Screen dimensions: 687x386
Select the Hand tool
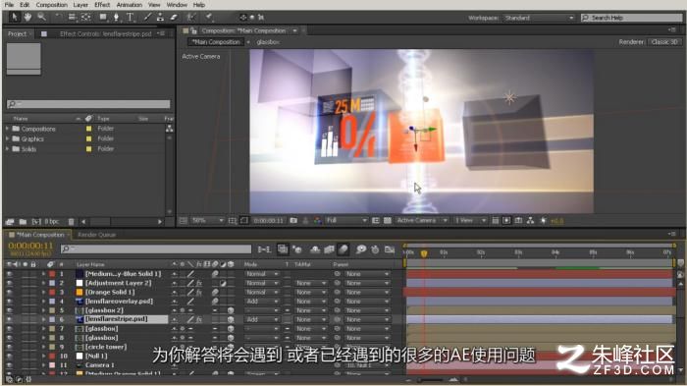tap(27, 17)
